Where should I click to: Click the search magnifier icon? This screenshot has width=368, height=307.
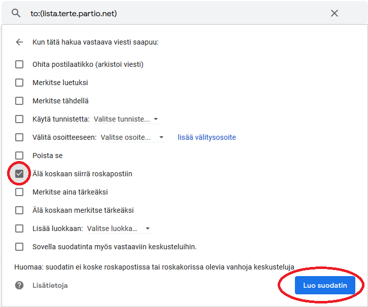point(16,13)
